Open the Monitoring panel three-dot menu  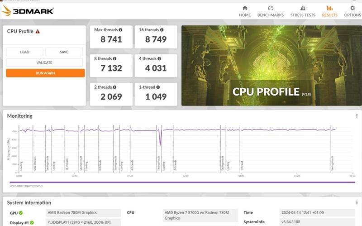357,116
